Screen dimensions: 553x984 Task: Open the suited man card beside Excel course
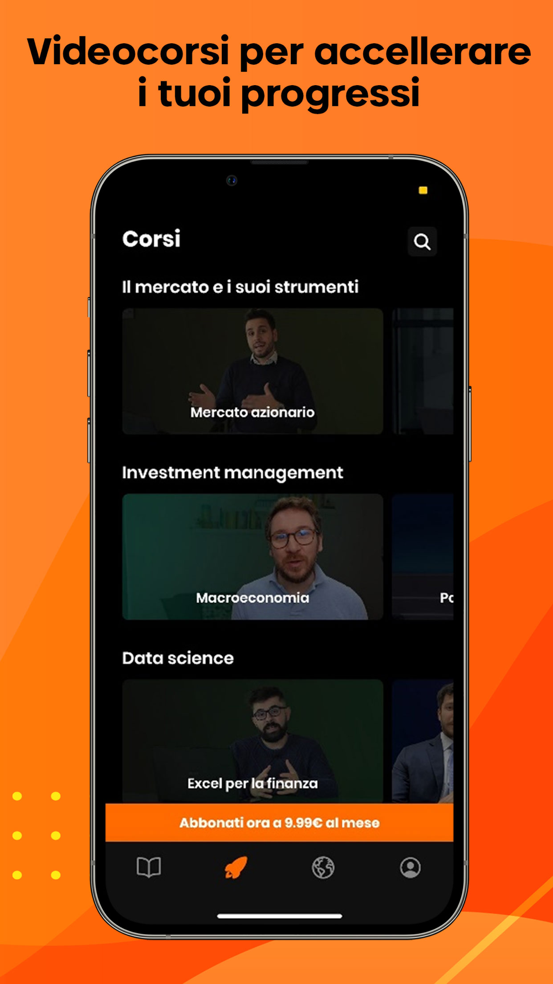point(422,741)
